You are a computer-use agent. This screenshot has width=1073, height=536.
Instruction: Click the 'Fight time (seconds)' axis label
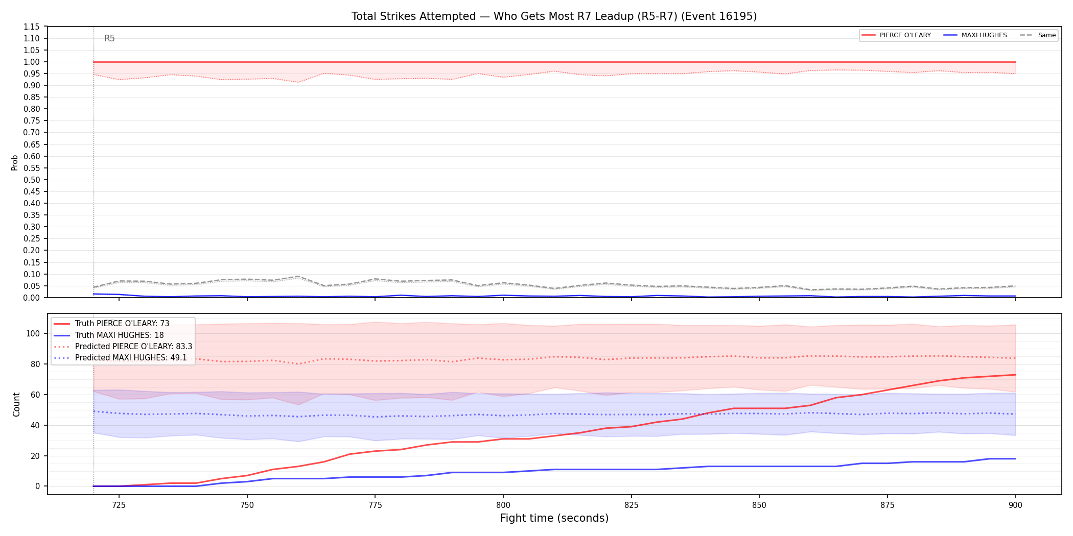[554, 518]
